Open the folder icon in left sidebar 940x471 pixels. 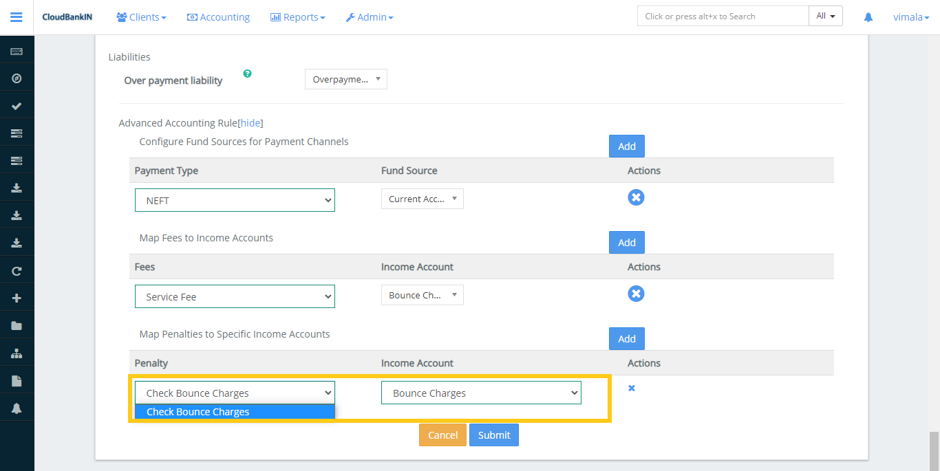coord(17,326)
